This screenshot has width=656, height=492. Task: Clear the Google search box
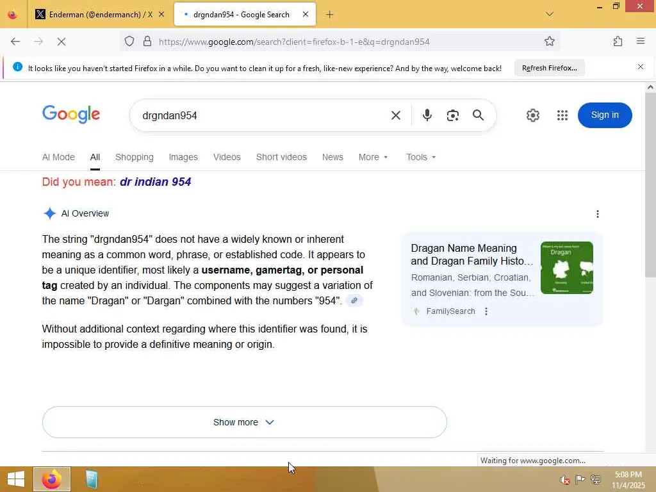tap(396, 115)
